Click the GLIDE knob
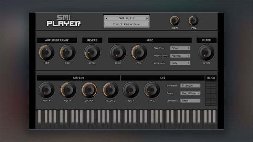 click(x=118, y=53)
